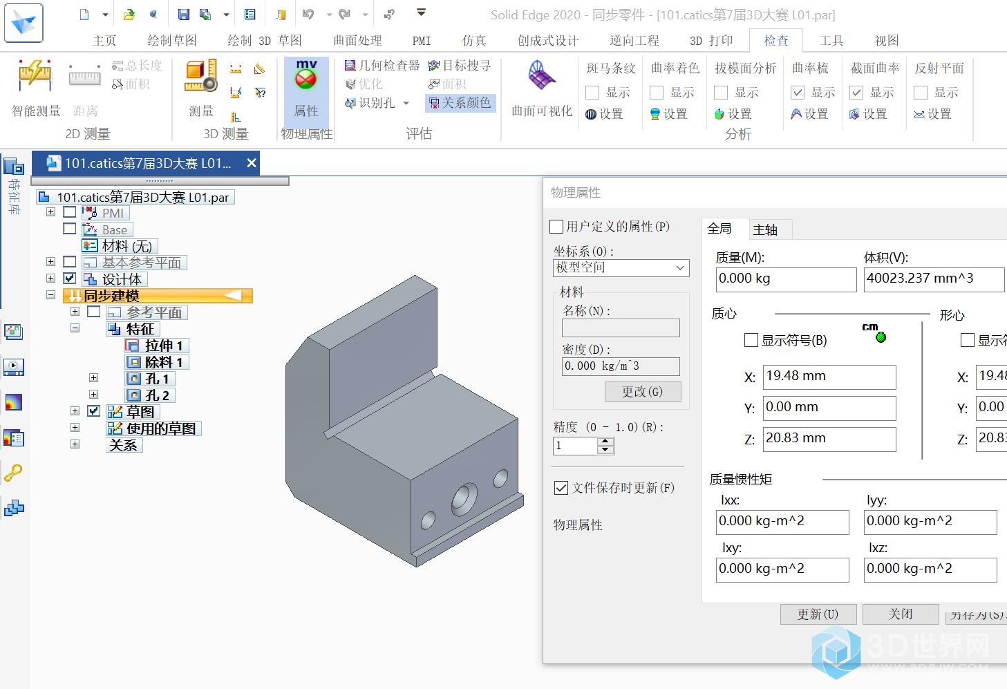This screenshot has height=689, width=1007.
Task: Collapse the Synchronous modeling node
Action: [50, 295]
